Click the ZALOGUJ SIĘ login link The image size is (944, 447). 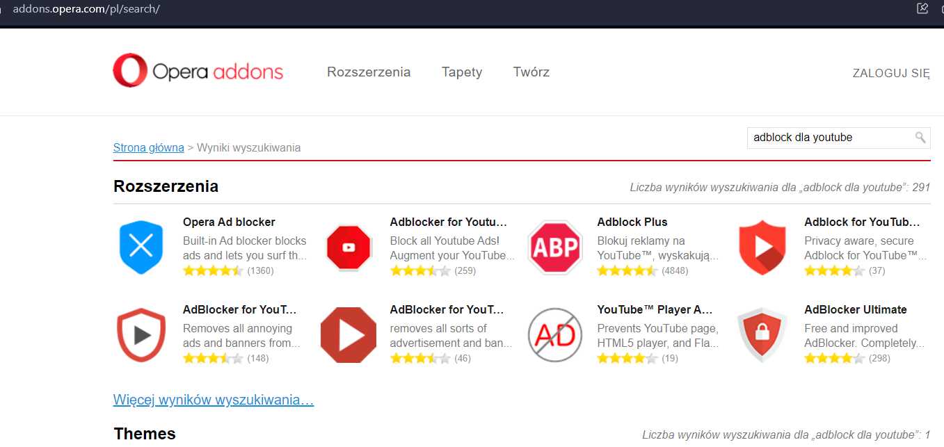891,73
